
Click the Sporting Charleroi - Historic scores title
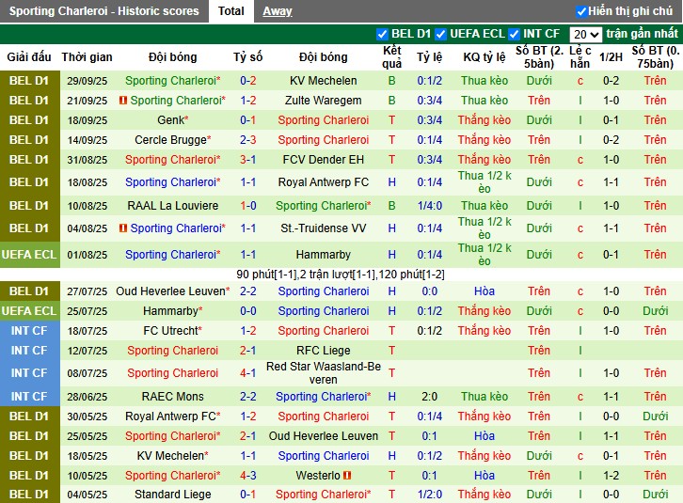[x=103, y=11]
